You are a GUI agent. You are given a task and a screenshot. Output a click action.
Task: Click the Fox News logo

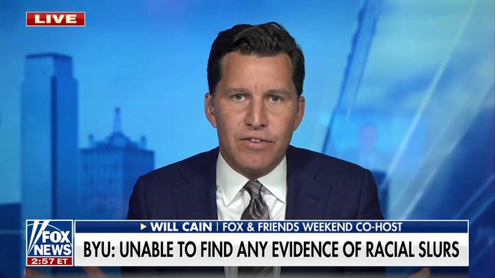pos(50,239)
